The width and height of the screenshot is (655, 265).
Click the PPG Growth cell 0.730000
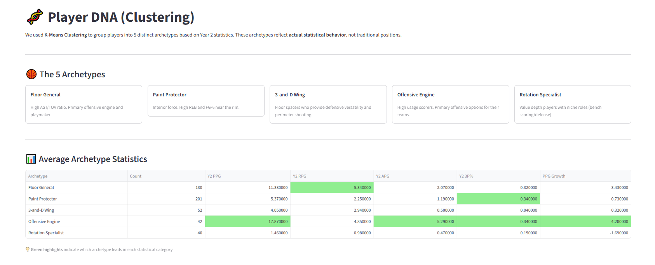tap(585, 199)
